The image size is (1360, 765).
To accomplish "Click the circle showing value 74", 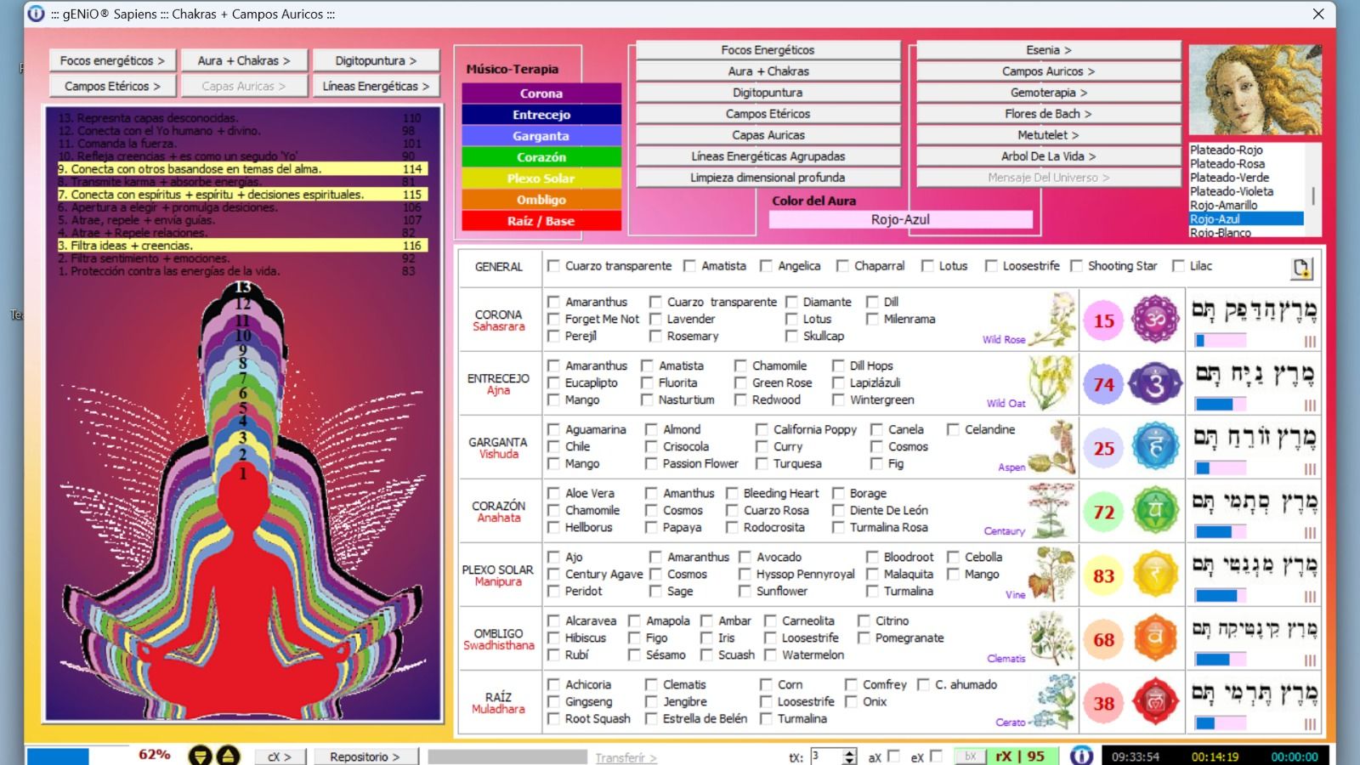I will [1103, 384].
